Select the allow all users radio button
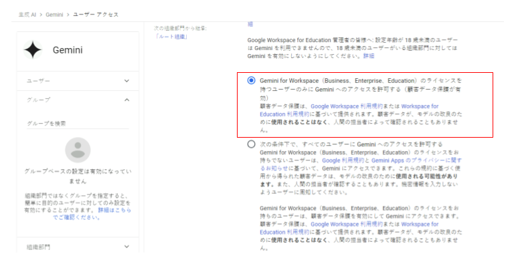Image resolution: width=514 pixels, height=270 pixels. 251,144
